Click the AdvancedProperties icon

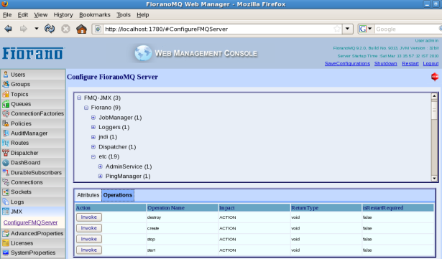pos(6,233)
